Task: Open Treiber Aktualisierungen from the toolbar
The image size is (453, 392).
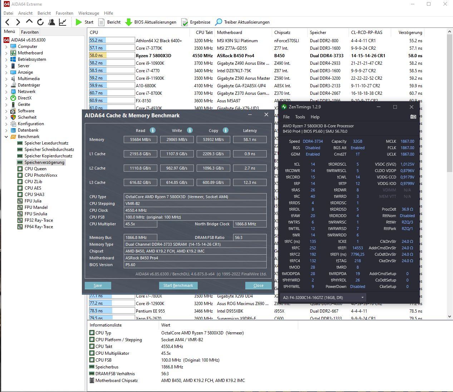Action: 242,22
